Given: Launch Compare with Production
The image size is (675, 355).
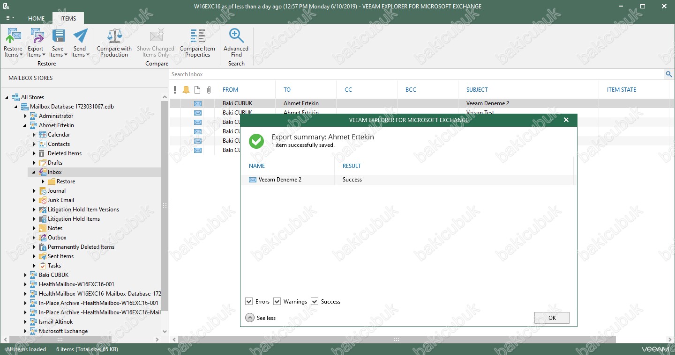Looking at the screenshot, I should (114, 43).
